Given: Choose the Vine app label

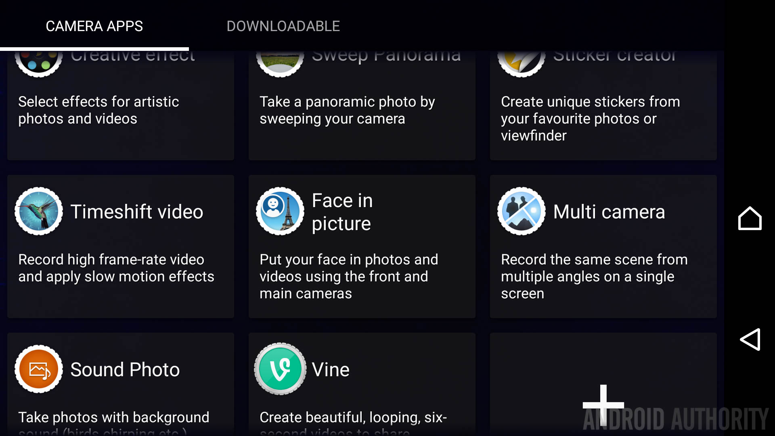Looking at the screenshot, I should [x=331, y=369].
